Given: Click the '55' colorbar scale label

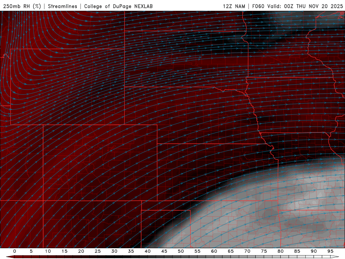Looking at the screenshot, I should click(197, 251).
